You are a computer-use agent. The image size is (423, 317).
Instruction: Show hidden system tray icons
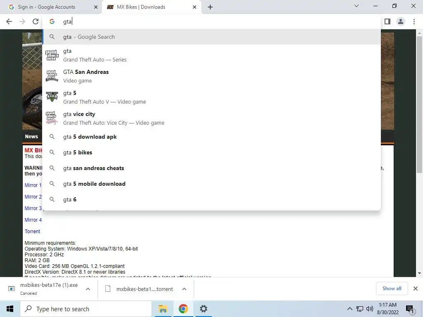pyautogui.click(x=349, y=309)
